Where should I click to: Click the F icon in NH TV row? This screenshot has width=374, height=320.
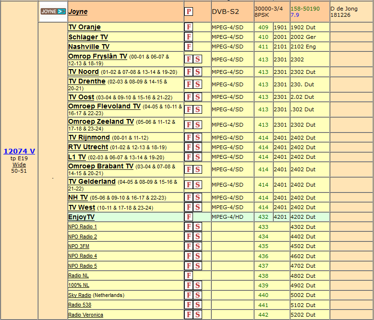click(189, 197)
